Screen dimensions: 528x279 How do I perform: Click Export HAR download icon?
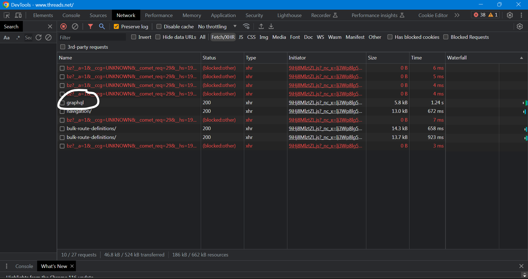click(x=271, y=26)
